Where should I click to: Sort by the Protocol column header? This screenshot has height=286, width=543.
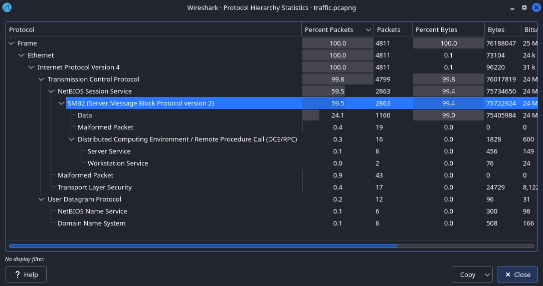(x=150, y=30)
